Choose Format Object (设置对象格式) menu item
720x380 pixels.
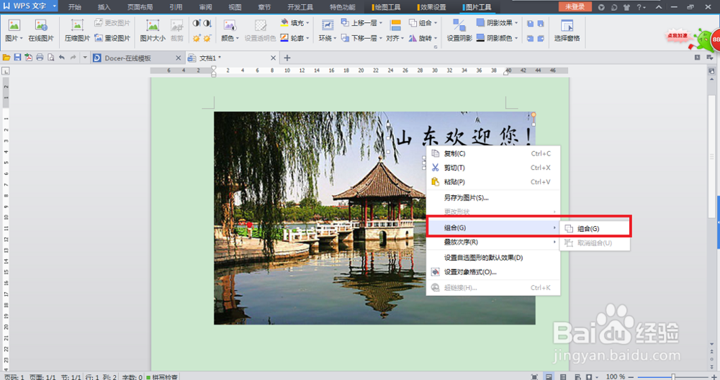493,272
